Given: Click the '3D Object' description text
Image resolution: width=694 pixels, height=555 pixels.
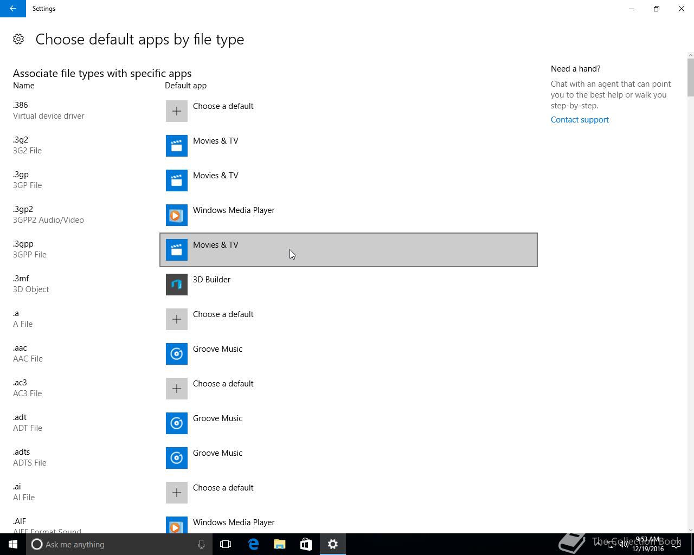Looking at the screenshot, I should [x=31, y=289].
